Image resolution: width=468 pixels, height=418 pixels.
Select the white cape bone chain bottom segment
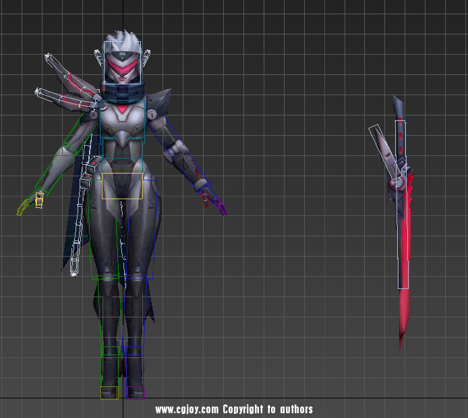point(74,267)
